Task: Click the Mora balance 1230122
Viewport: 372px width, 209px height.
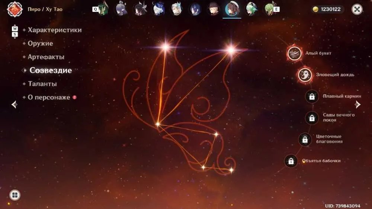Action: pos(330,9)
